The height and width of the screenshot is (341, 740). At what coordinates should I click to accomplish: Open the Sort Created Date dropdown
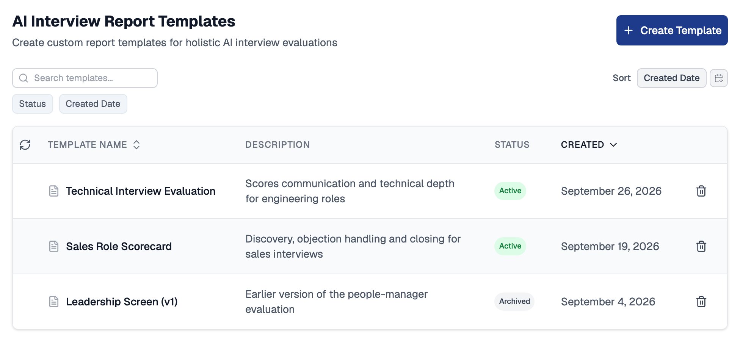(671, 78)
